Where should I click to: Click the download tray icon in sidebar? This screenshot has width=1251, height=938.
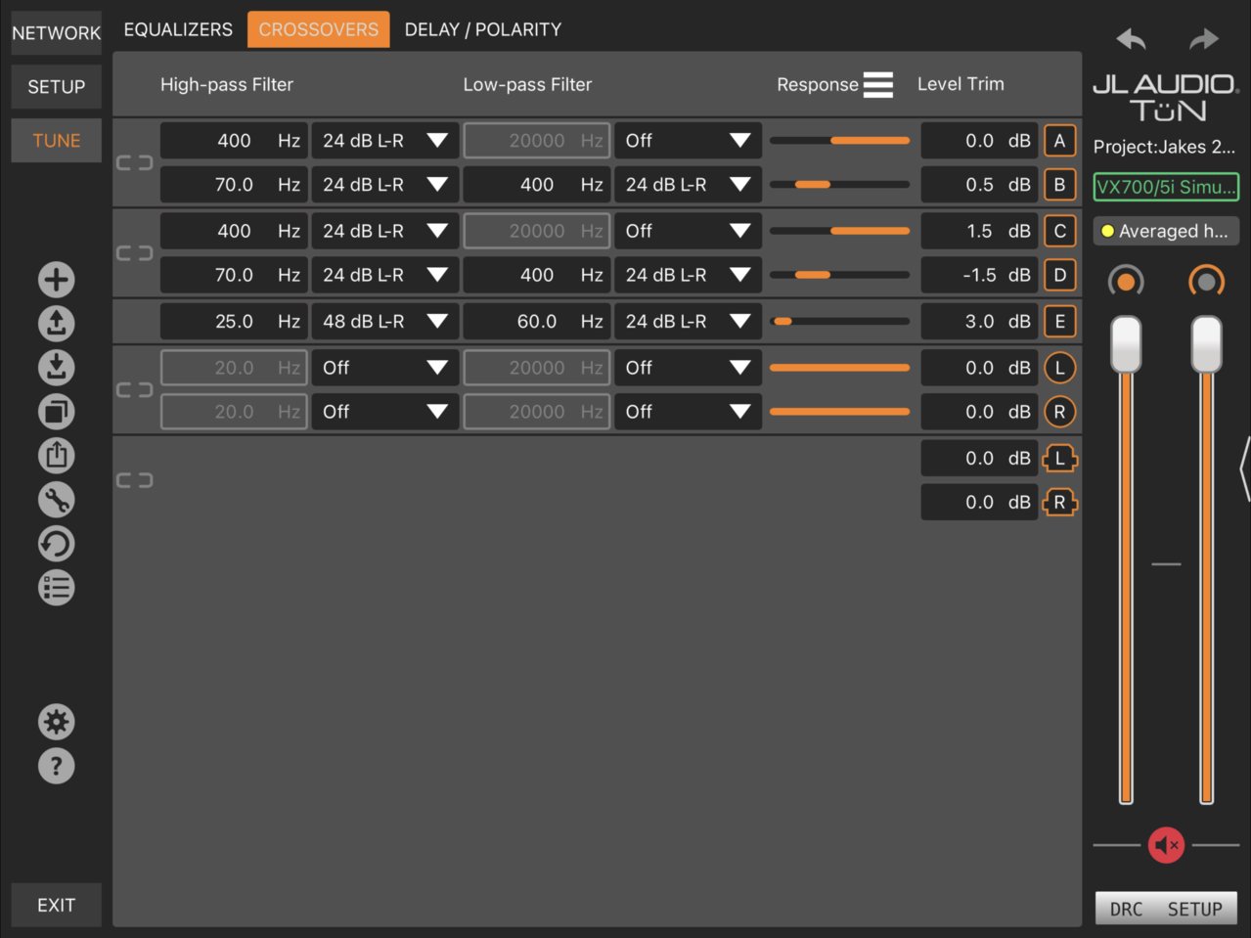[56, 368]
